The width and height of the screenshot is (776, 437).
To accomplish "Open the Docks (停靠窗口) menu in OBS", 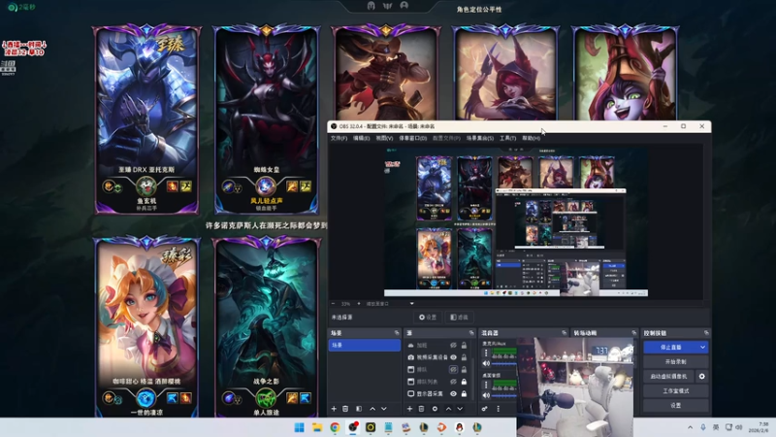I will 413,138.
